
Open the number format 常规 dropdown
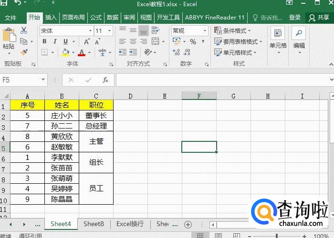[x=205, y=31]
